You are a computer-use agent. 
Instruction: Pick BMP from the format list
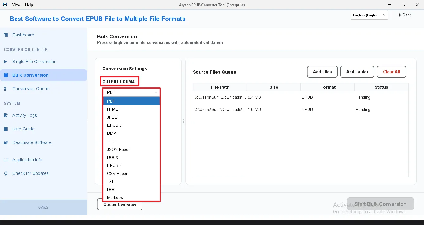pos(132,133)
